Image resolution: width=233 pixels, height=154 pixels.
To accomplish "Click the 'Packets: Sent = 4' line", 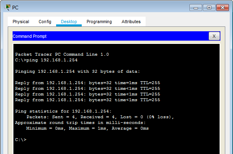I will pos(100,117).
